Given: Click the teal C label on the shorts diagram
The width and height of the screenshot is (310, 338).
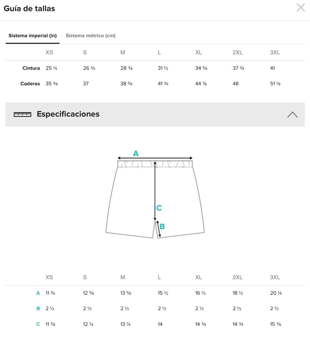Looking at the screenshot, I should [159, 208].
